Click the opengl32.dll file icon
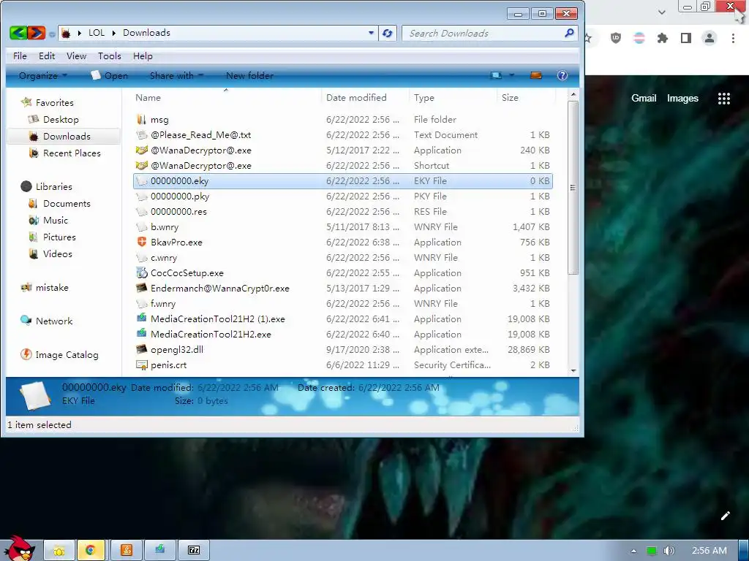 point(141,349)
